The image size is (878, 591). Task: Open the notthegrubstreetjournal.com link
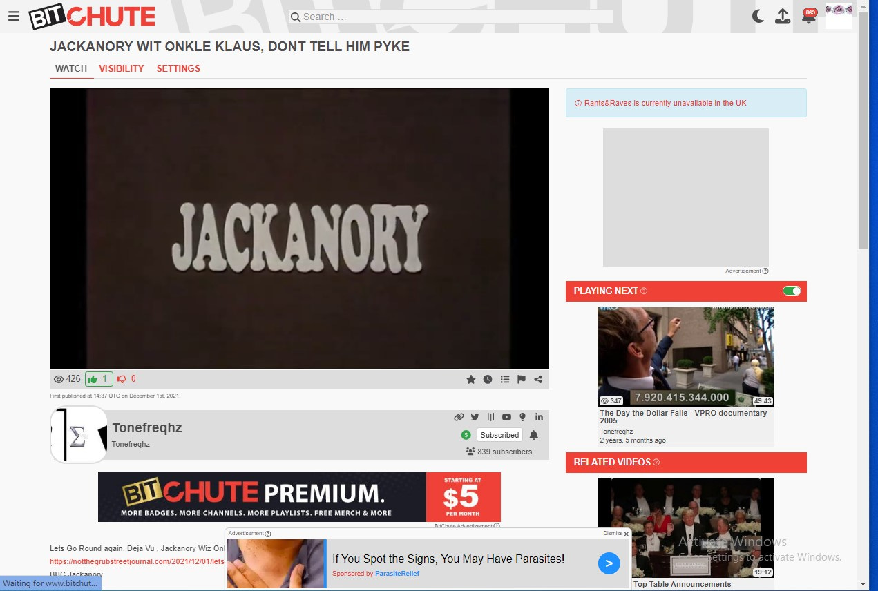pos(137,561)
